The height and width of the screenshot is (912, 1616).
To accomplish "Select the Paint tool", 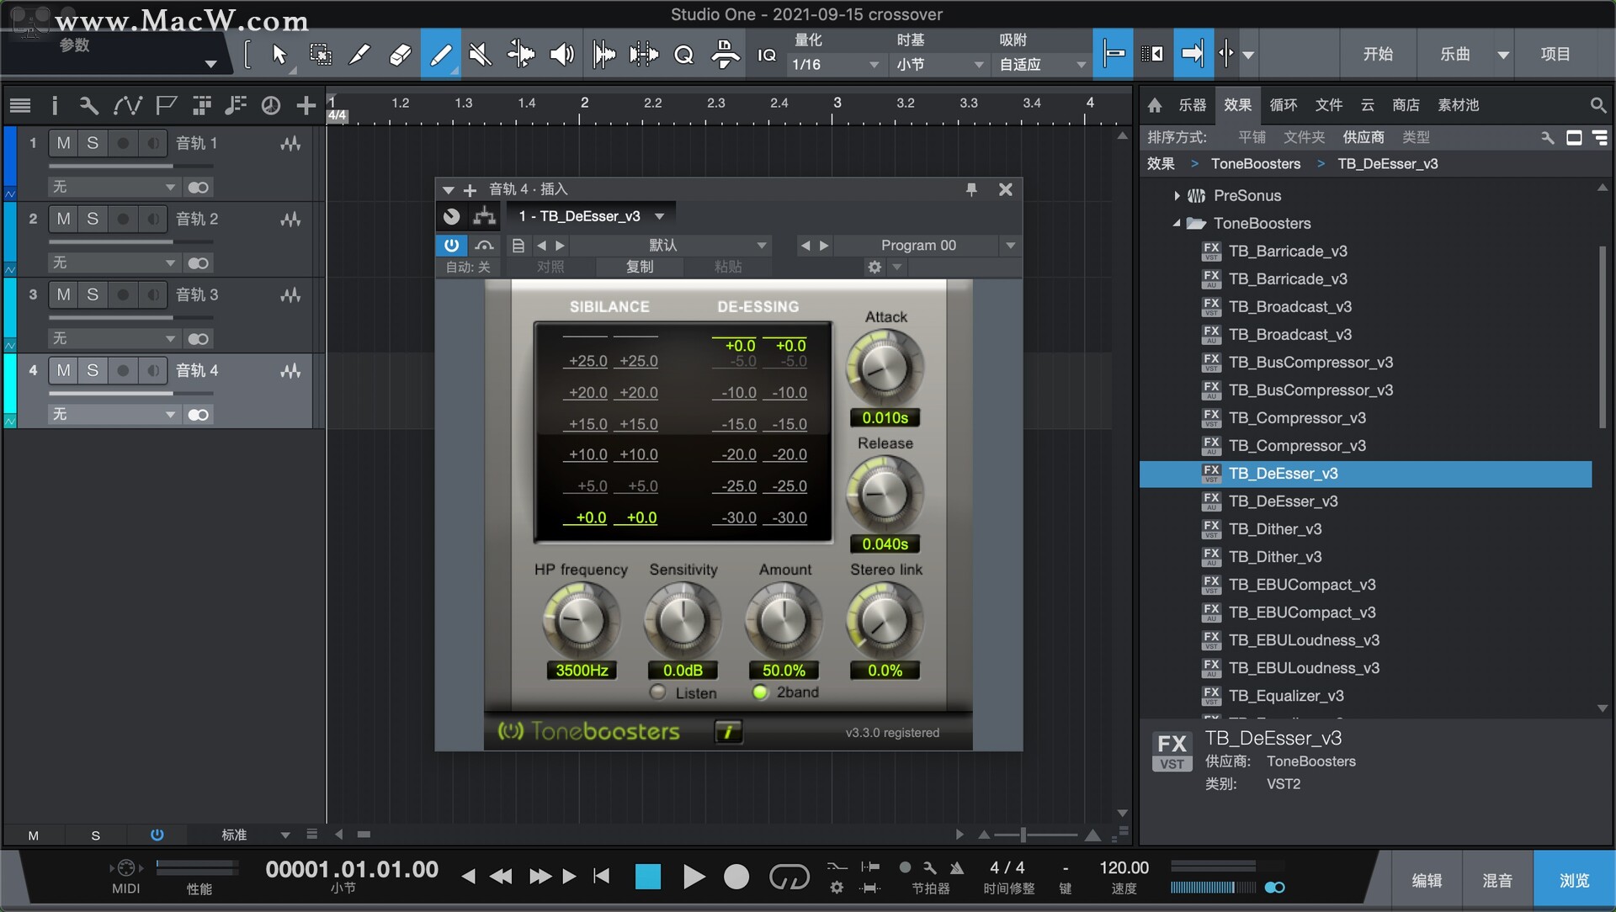I will (x=440, y=55).
